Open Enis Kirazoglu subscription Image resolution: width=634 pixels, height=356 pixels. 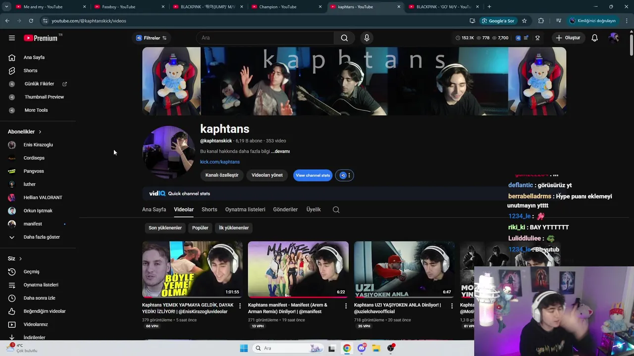coord(38,145)
